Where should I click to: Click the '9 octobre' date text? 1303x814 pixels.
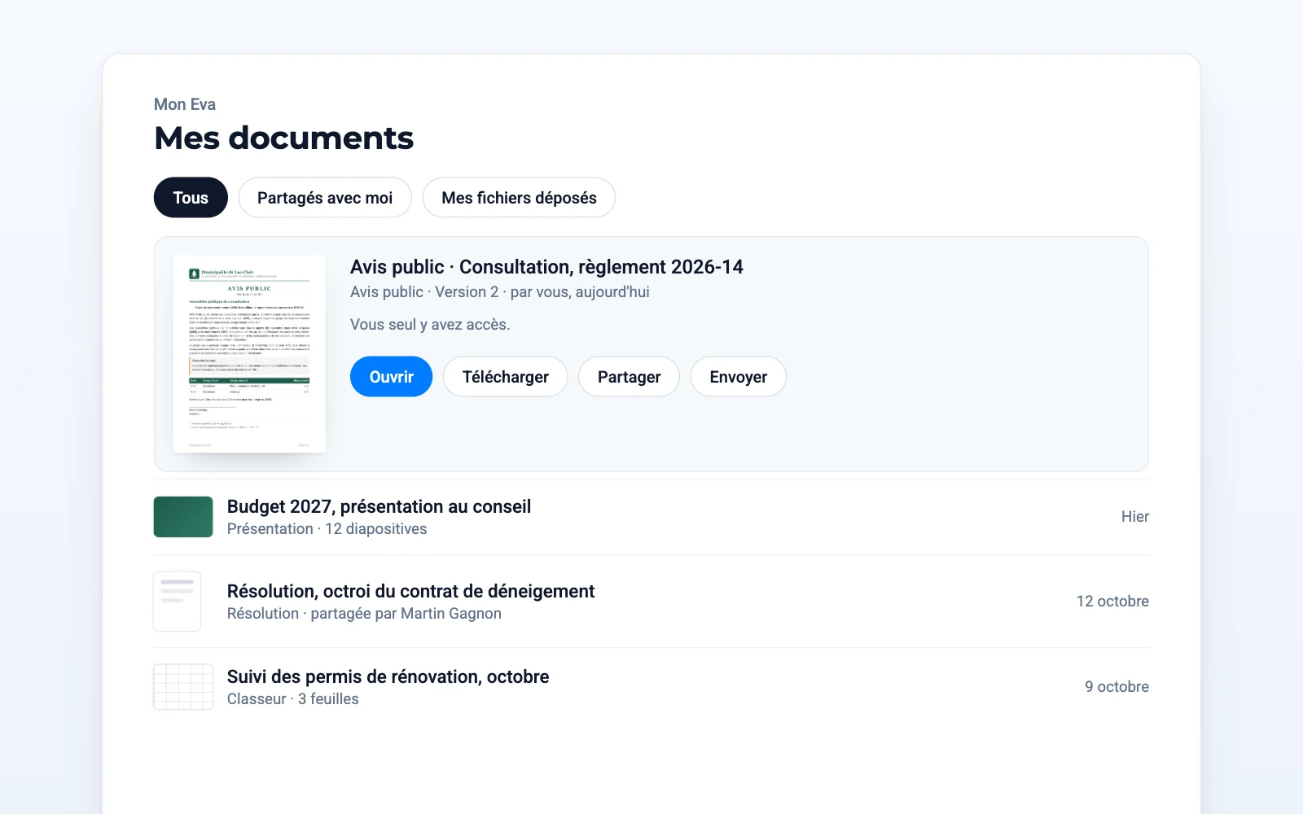pos(1117,687)
